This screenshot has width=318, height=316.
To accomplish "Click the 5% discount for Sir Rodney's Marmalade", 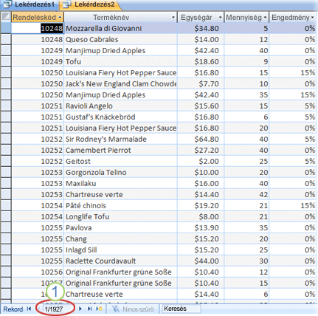I will (293, 139).
